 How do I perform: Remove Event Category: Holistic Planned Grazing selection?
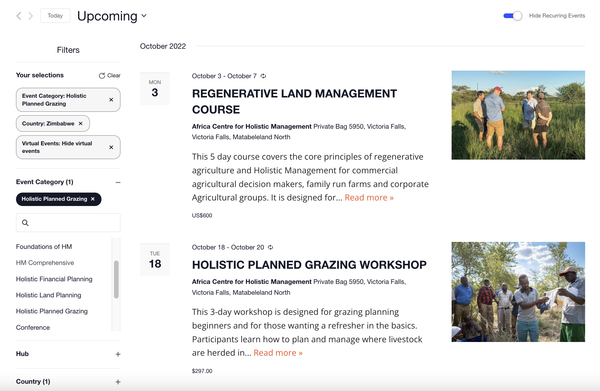(x=111, y=100)
